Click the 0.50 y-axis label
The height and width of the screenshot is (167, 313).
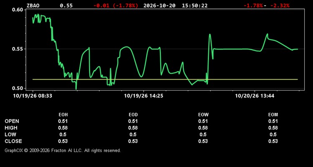coord(18,88)
